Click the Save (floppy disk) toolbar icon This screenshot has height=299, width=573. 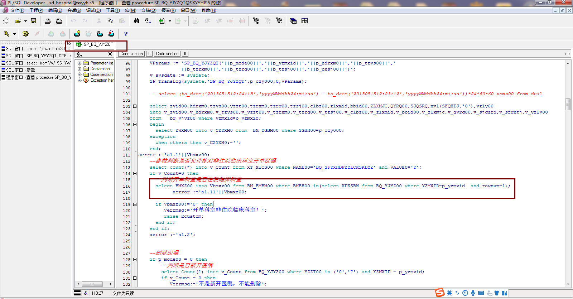click(x=33, y=21)
